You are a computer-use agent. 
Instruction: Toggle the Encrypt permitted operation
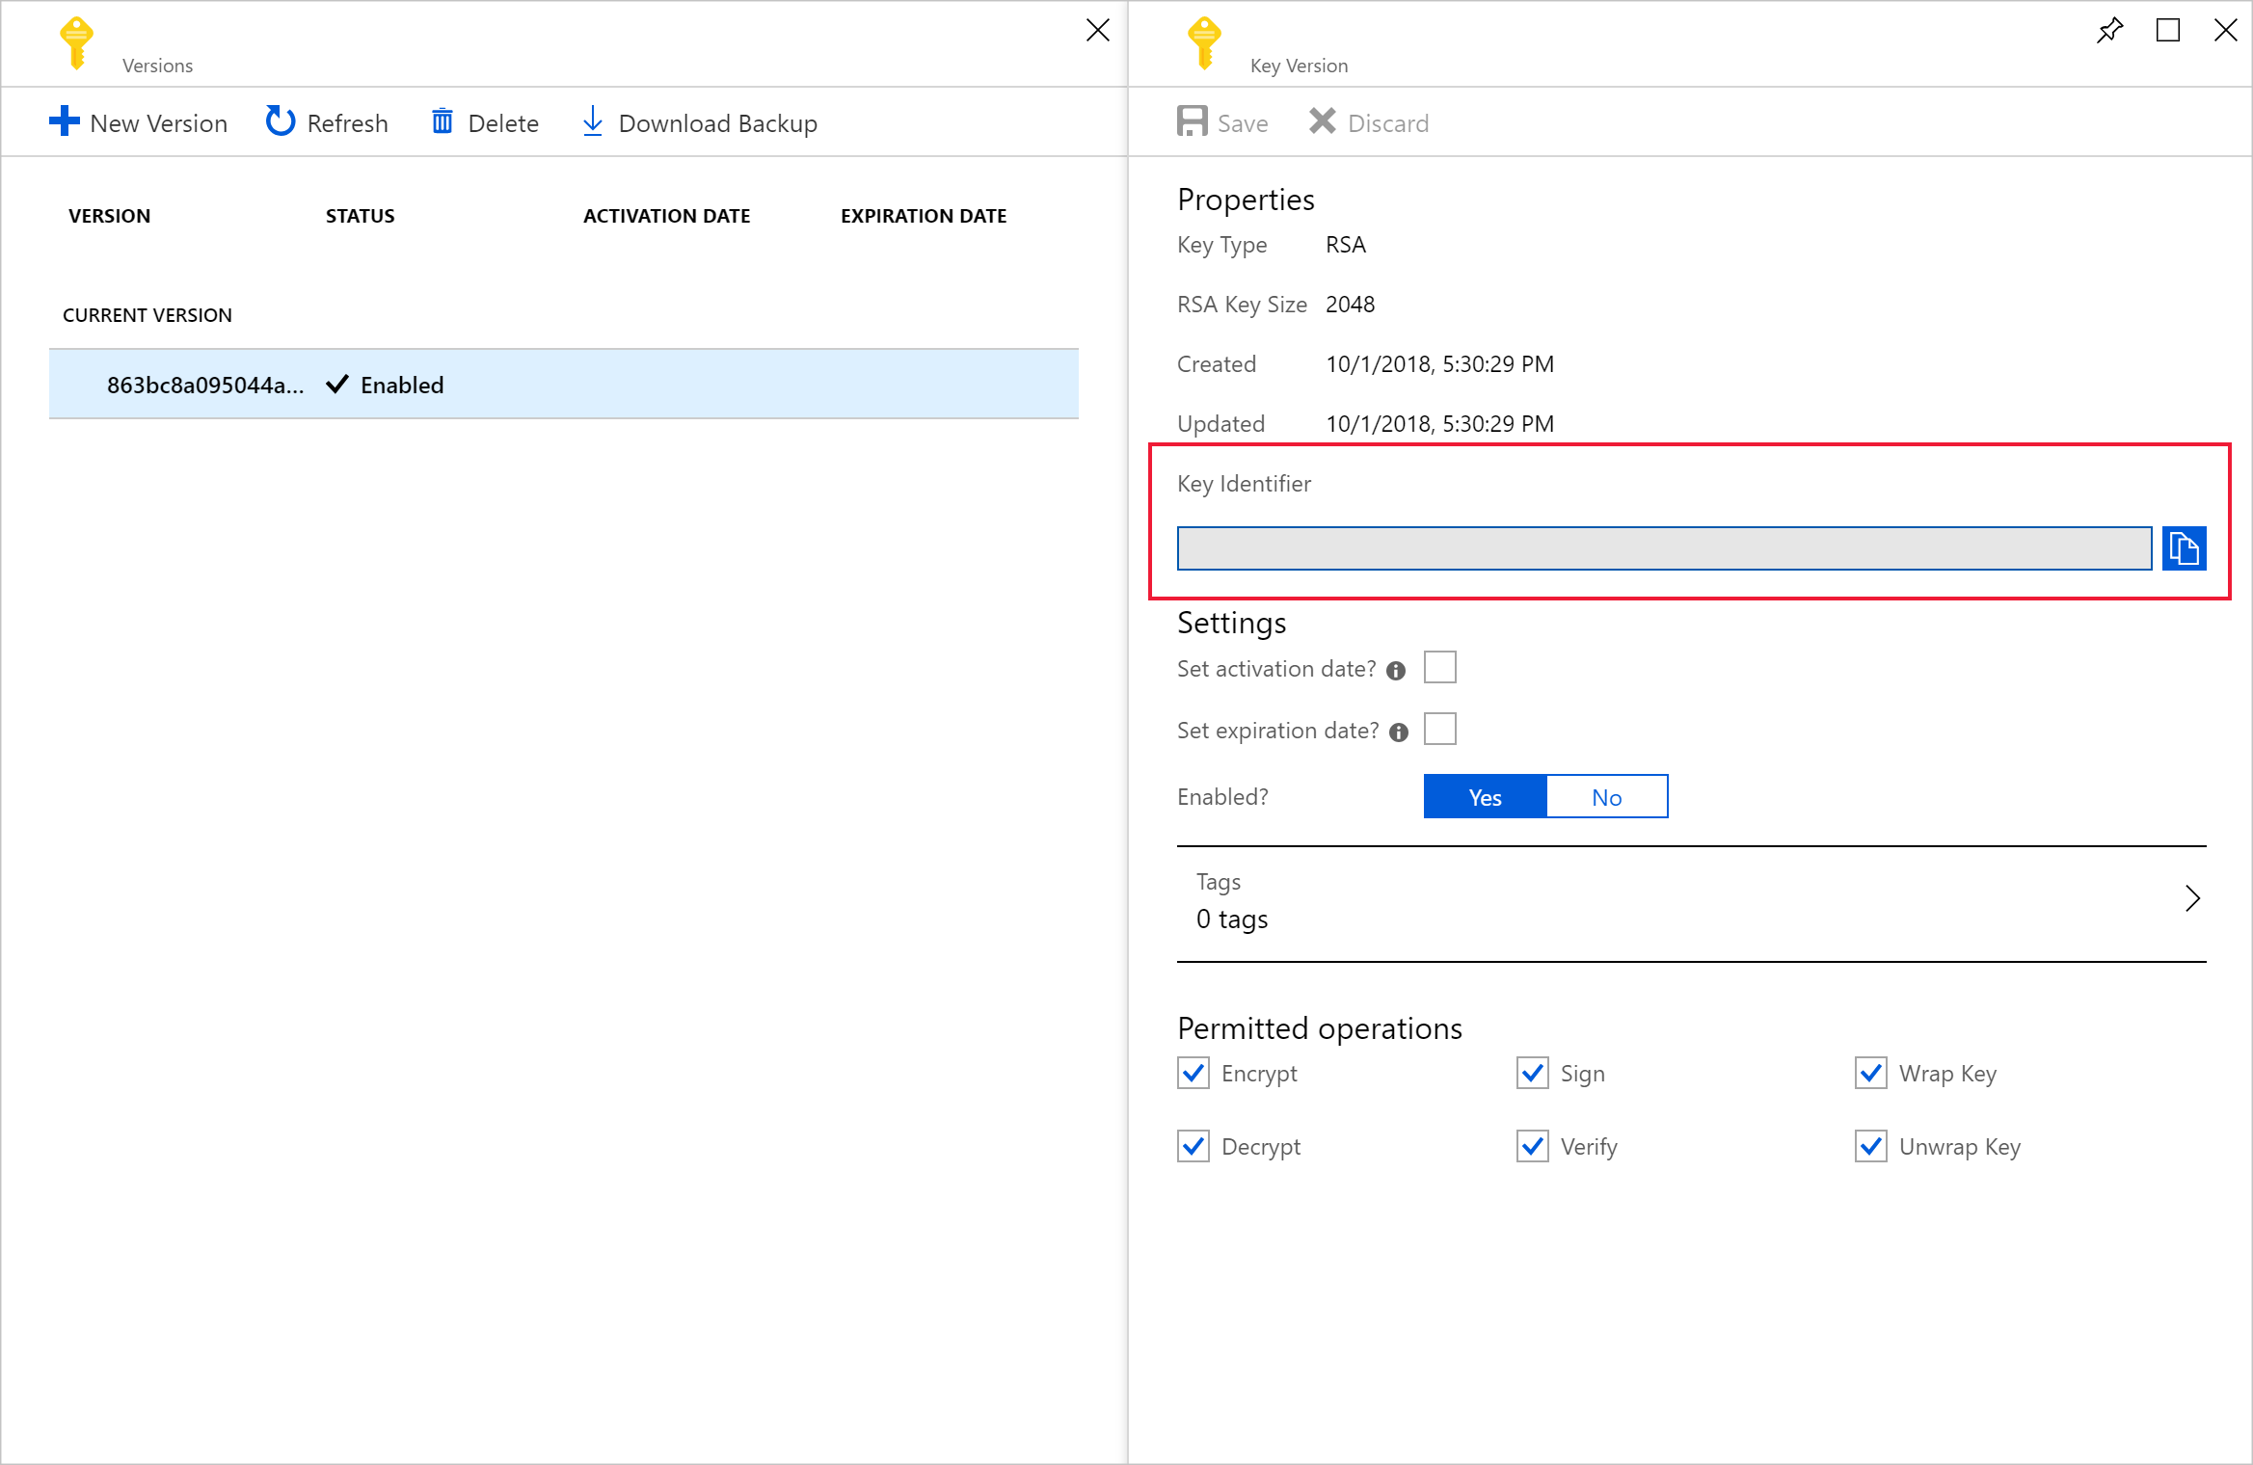tap(1194, 1071)
